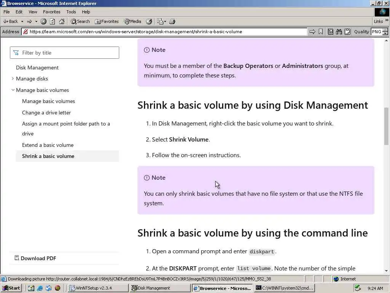The width and height of the screenshot is (390, 293).
Task: Open the Media toolbar button
Action: [133, 21]
